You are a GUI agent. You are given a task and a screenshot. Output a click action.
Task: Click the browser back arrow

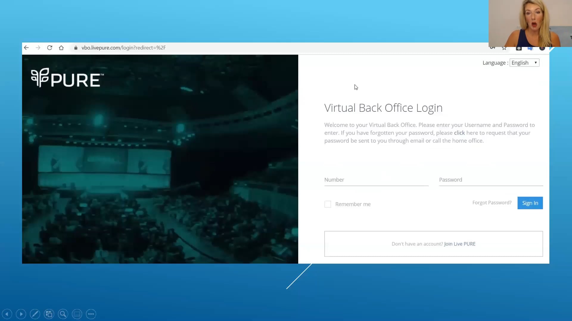[x=26, y=48]
